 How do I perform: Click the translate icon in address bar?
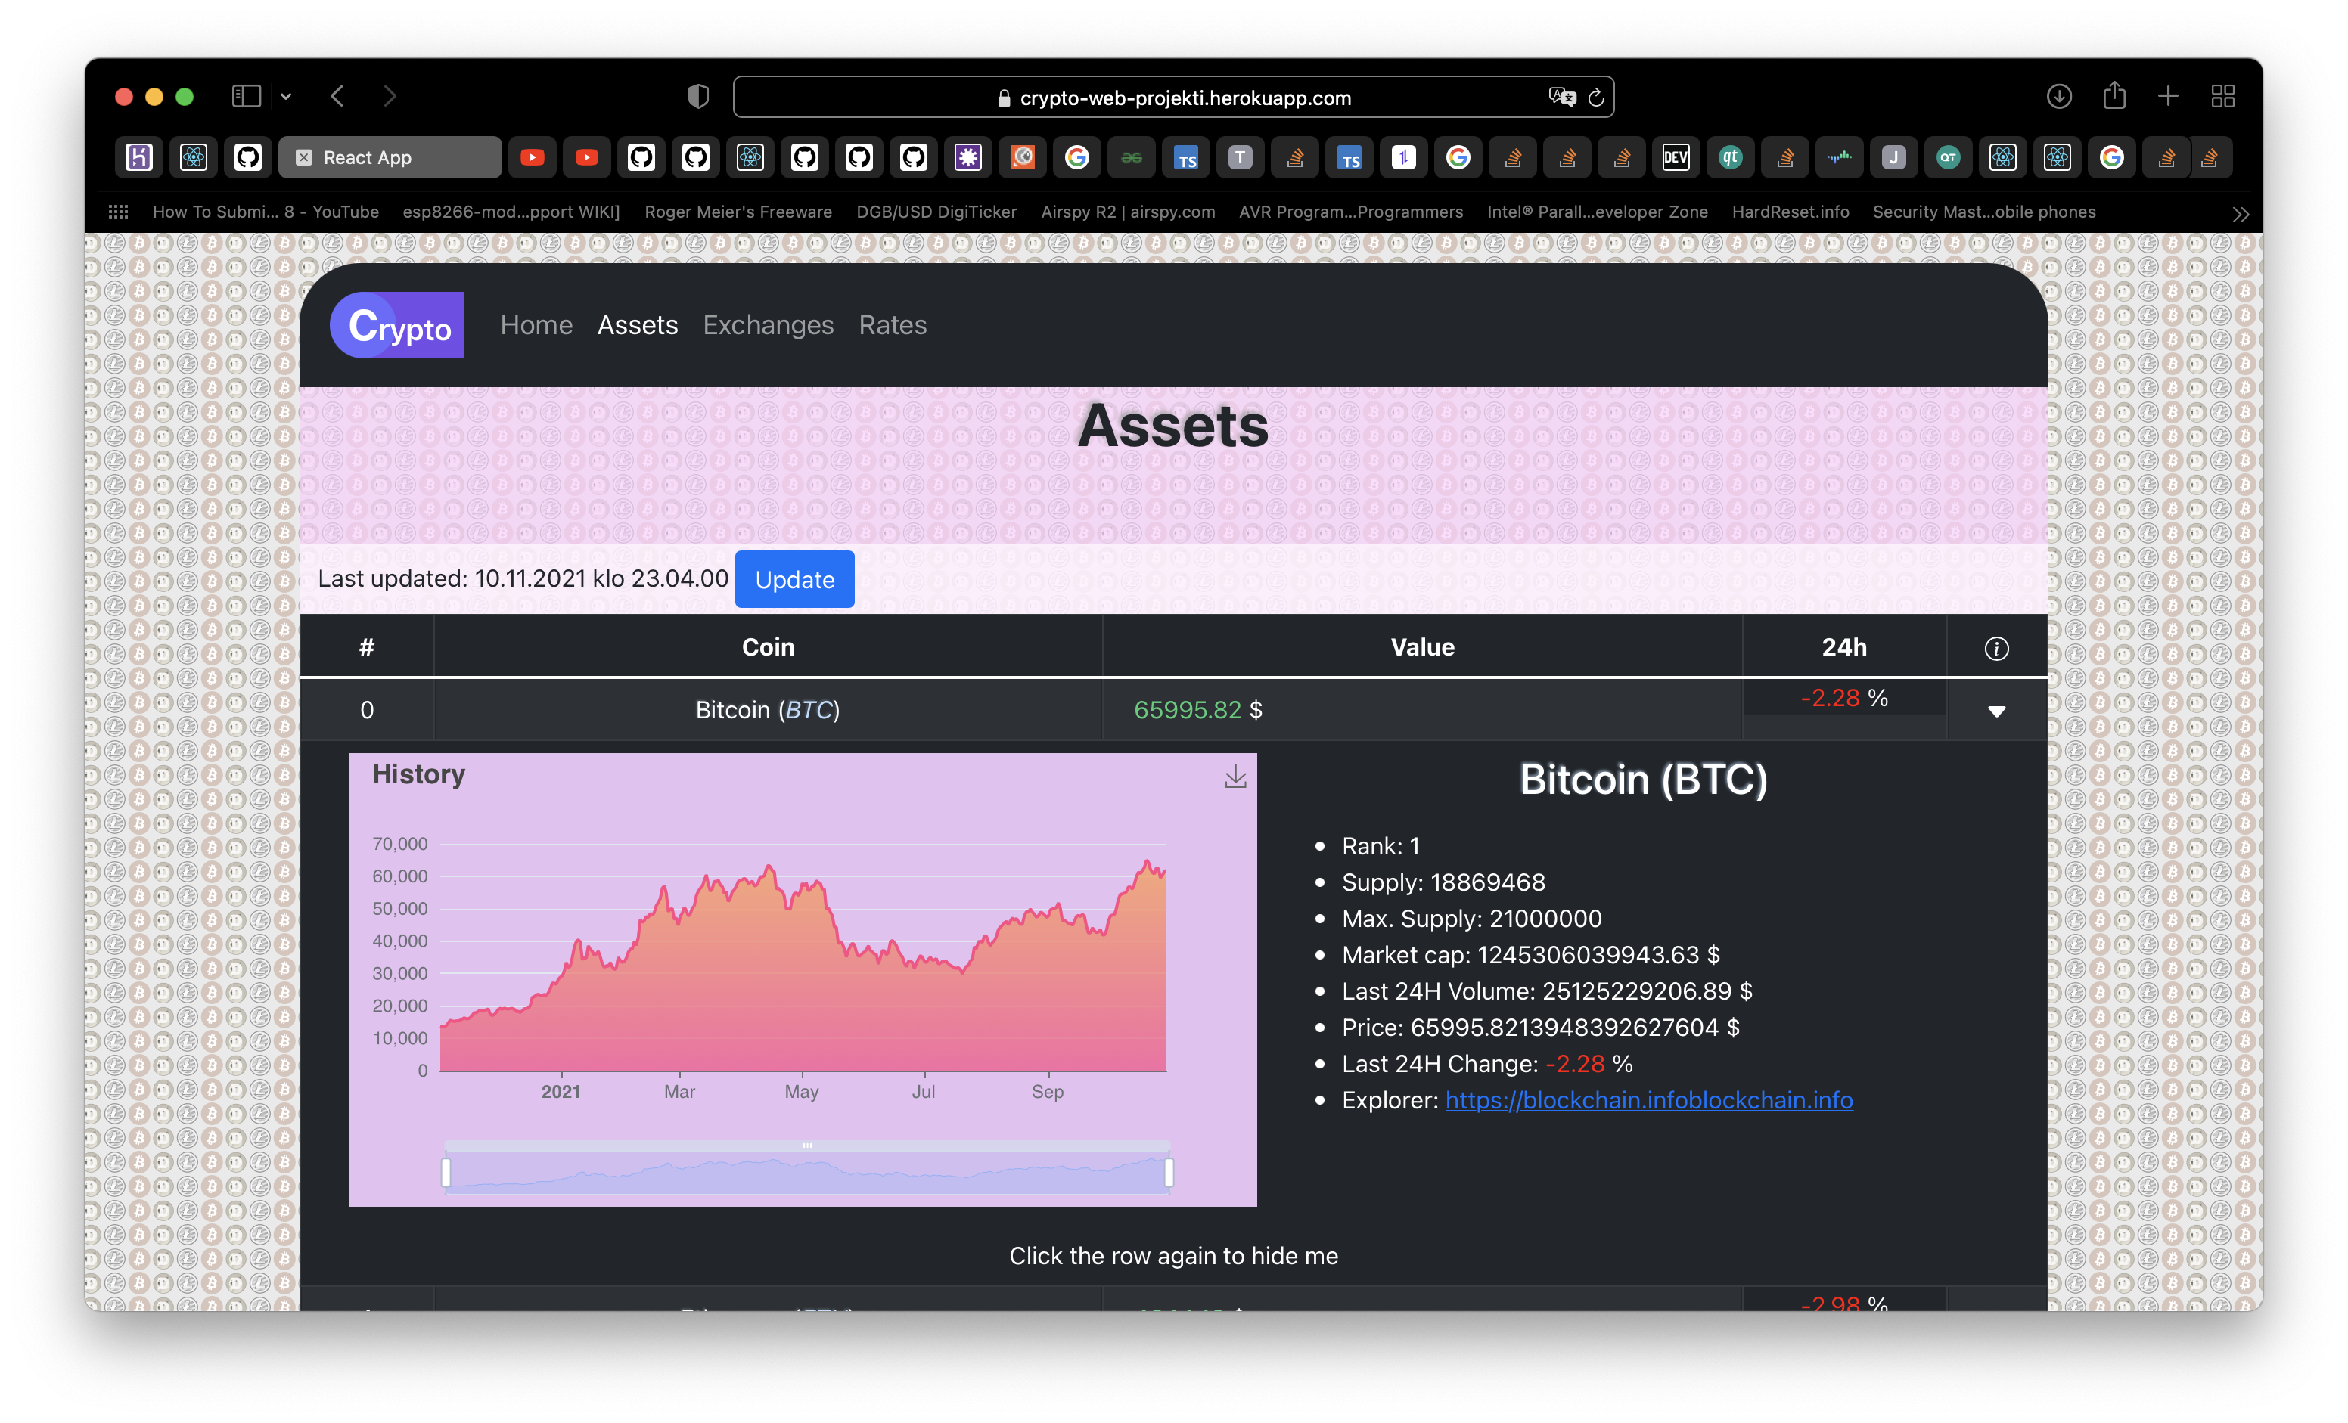pyautogui.click(x=1562, y=97)
